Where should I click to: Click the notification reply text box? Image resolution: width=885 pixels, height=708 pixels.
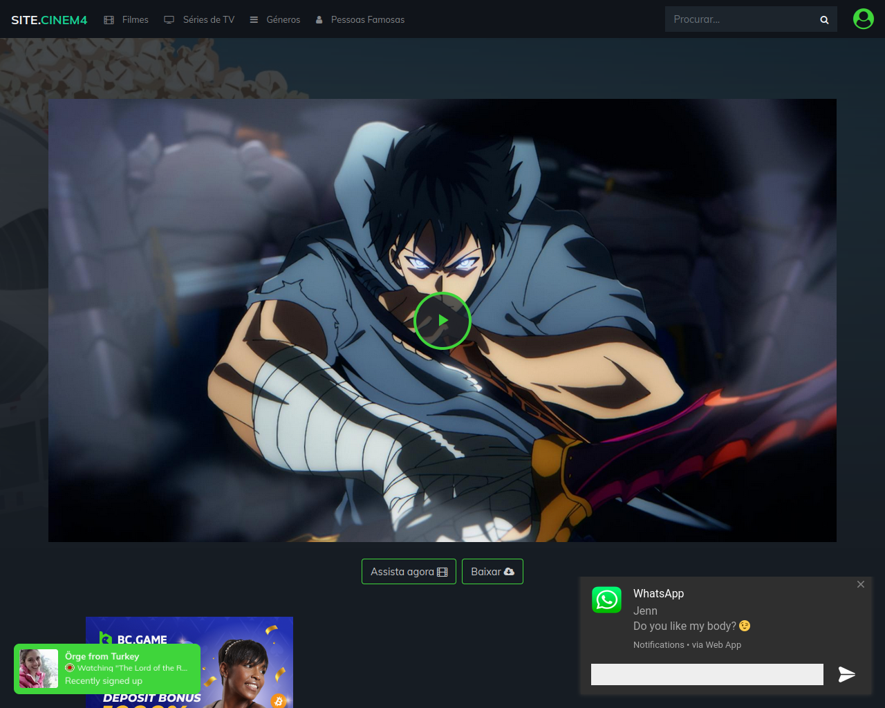pos(707,674)
